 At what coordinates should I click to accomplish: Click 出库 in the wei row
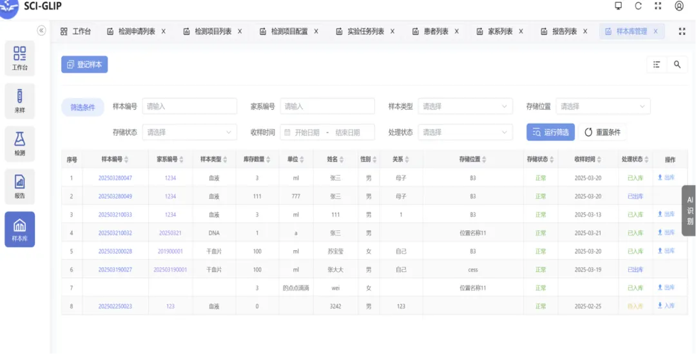click(666, 288)
